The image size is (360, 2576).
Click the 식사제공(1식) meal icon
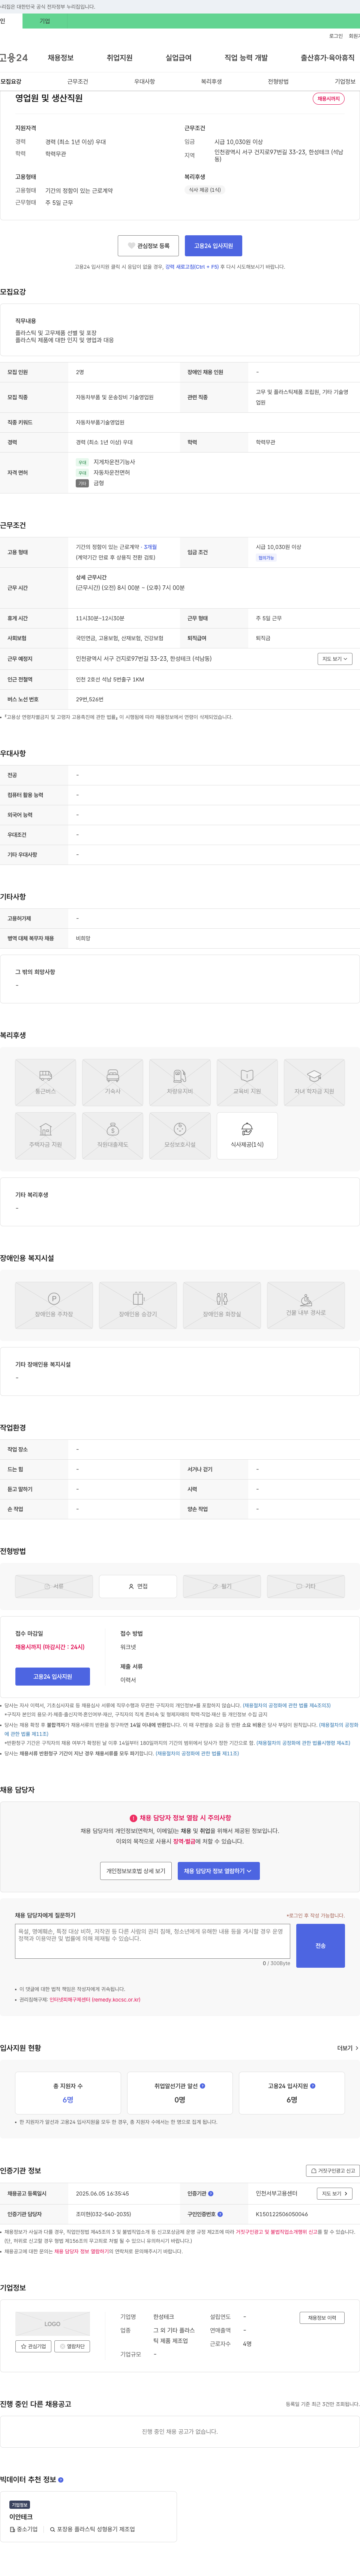(247, 1135)
